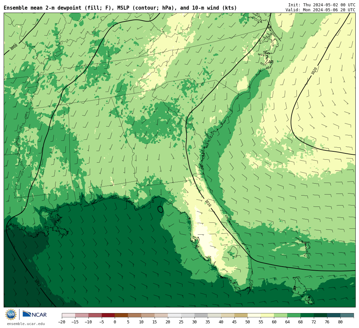Click the Valid: Mon 2024-05-06 20 UTC text

pyautogui.click(x=320, y=10)
